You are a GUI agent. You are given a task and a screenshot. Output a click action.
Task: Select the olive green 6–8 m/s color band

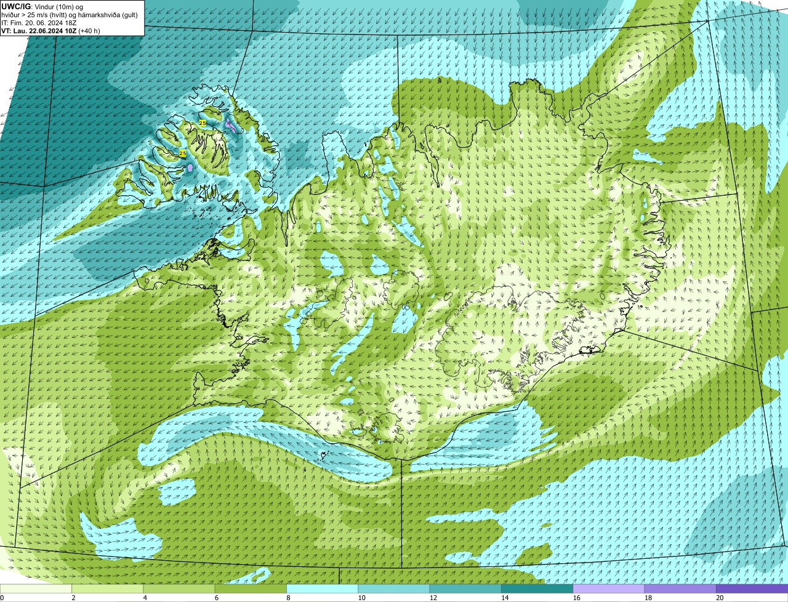pos(251,588)
